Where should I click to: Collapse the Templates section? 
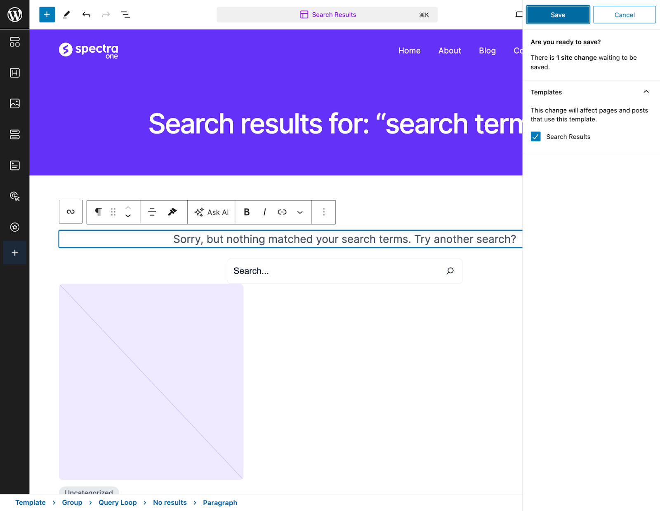[646, 92]
